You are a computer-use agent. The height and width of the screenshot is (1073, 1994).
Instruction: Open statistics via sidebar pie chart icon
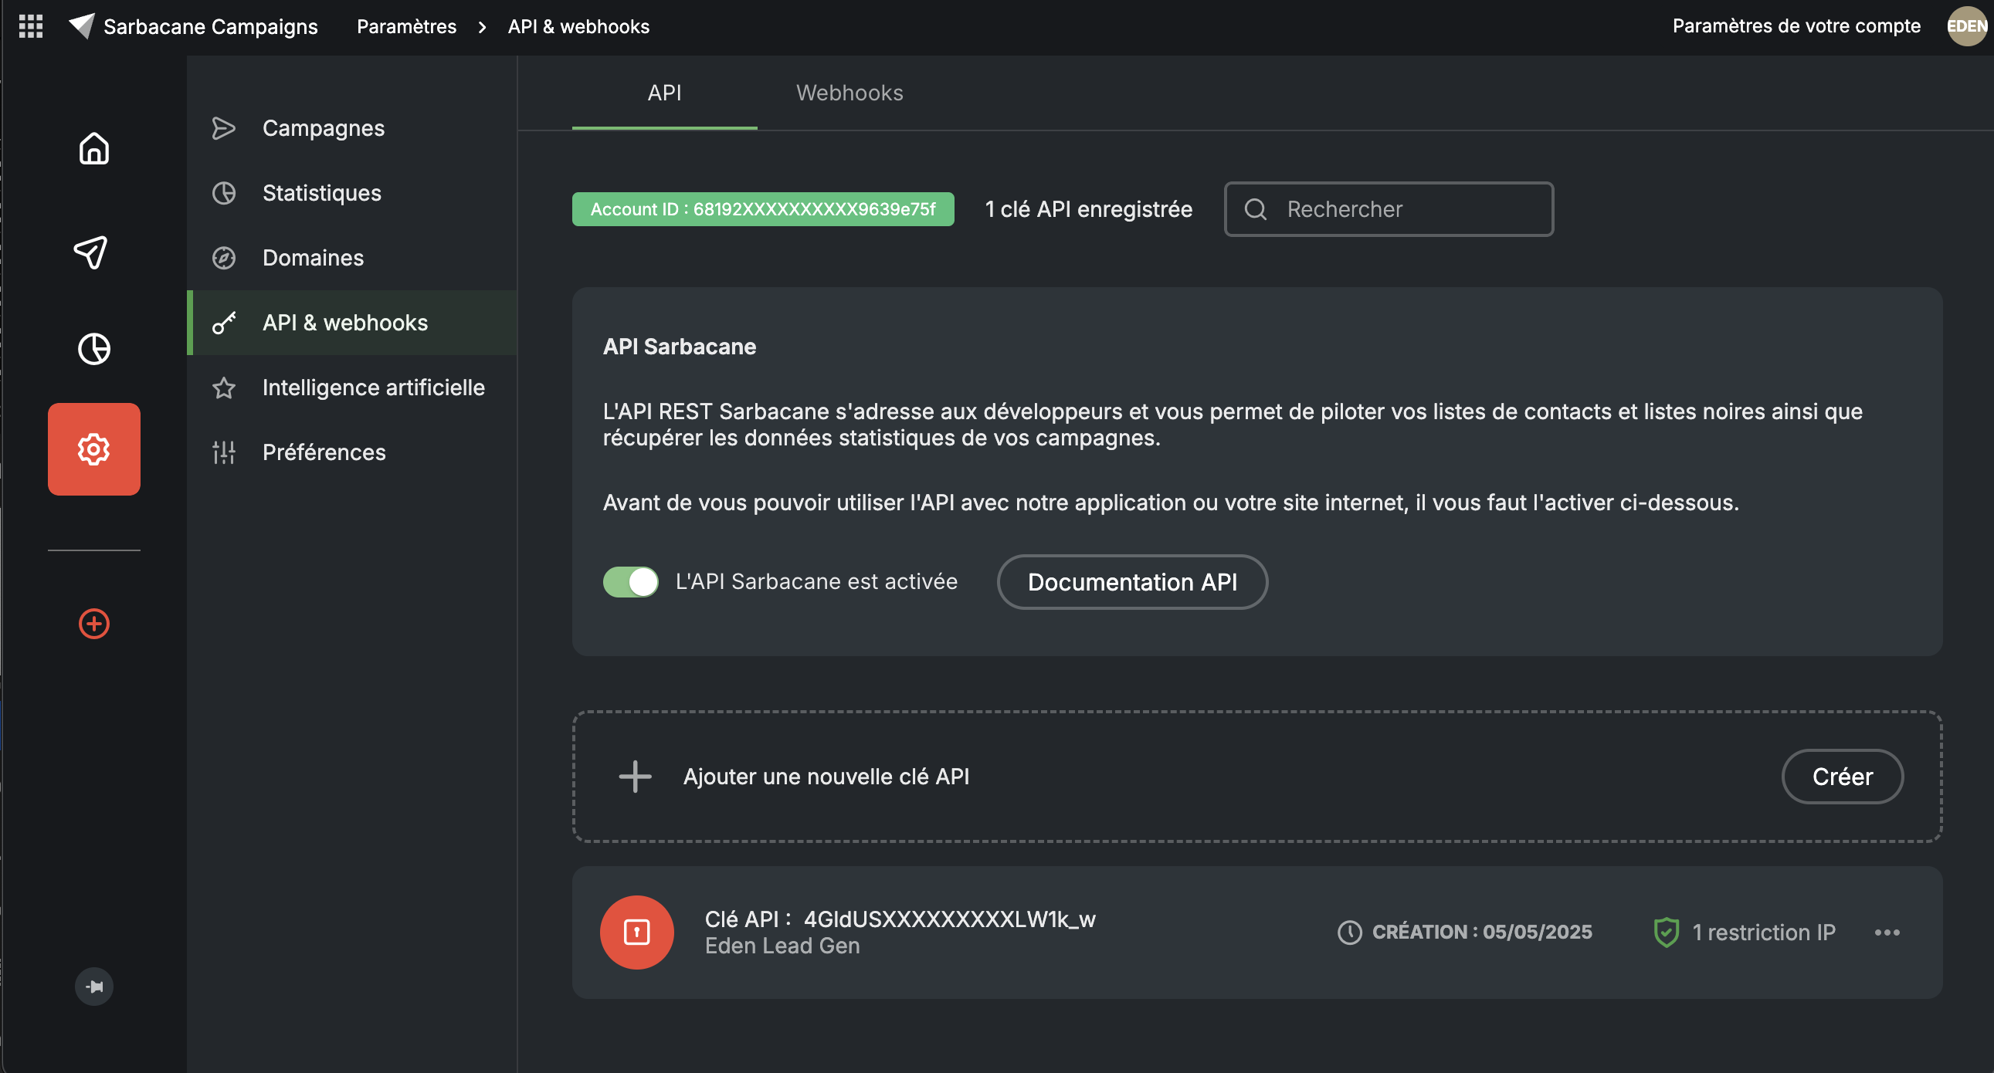coord(93,348)
